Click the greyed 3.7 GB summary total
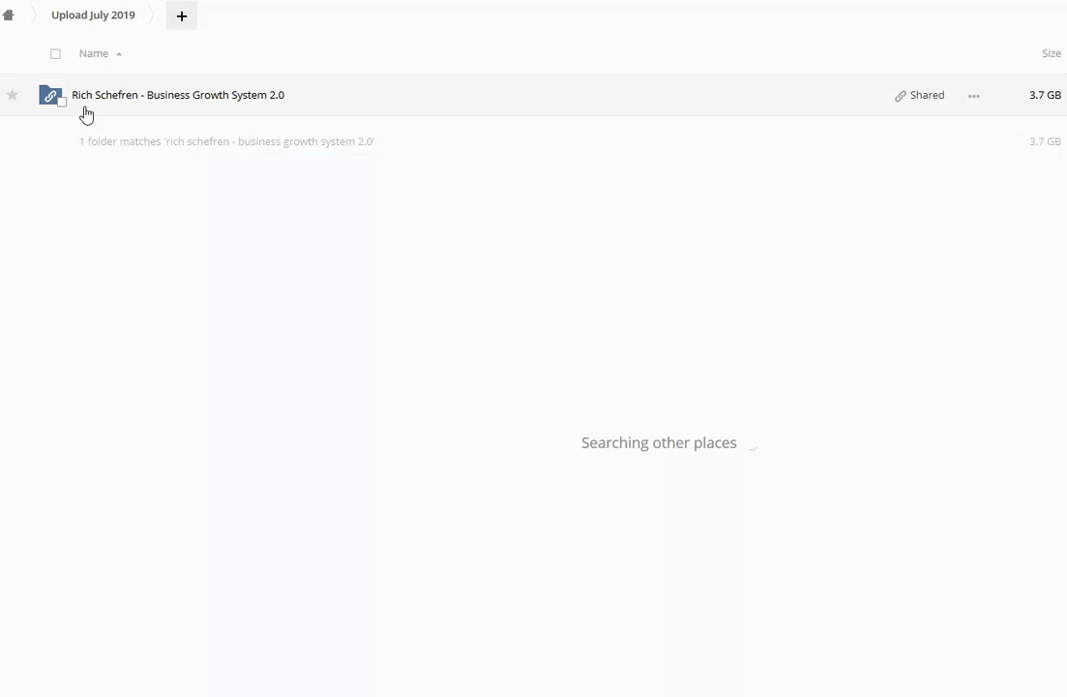1067x697 pixels. point(1045,141)
